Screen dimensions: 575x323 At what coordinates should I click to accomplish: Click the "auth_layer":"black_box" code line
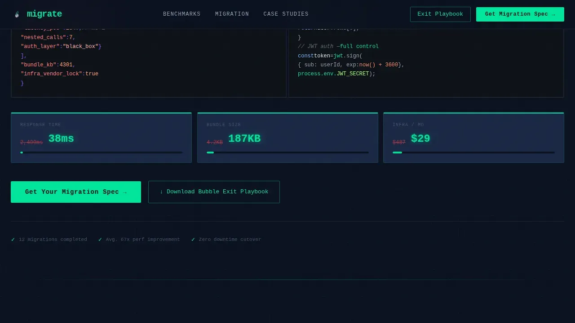[x=61, y=47]
